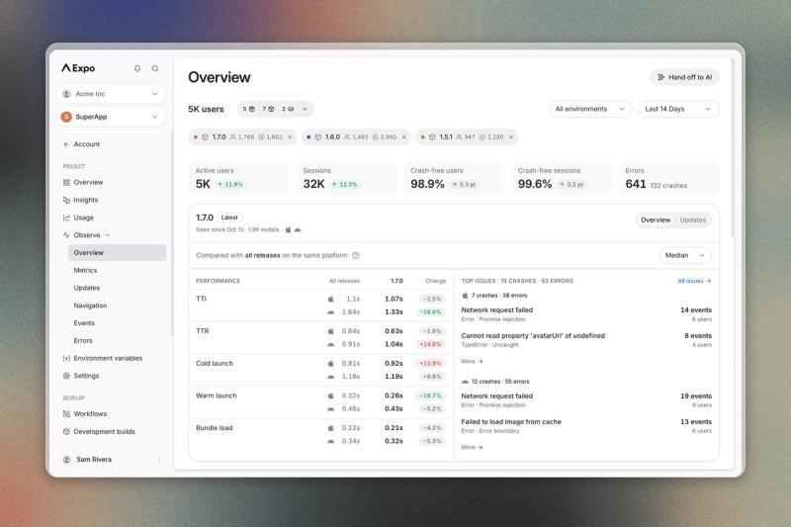791x527 pixels.
Task: Click the Settings gear icon
Action: click(66, 376)
